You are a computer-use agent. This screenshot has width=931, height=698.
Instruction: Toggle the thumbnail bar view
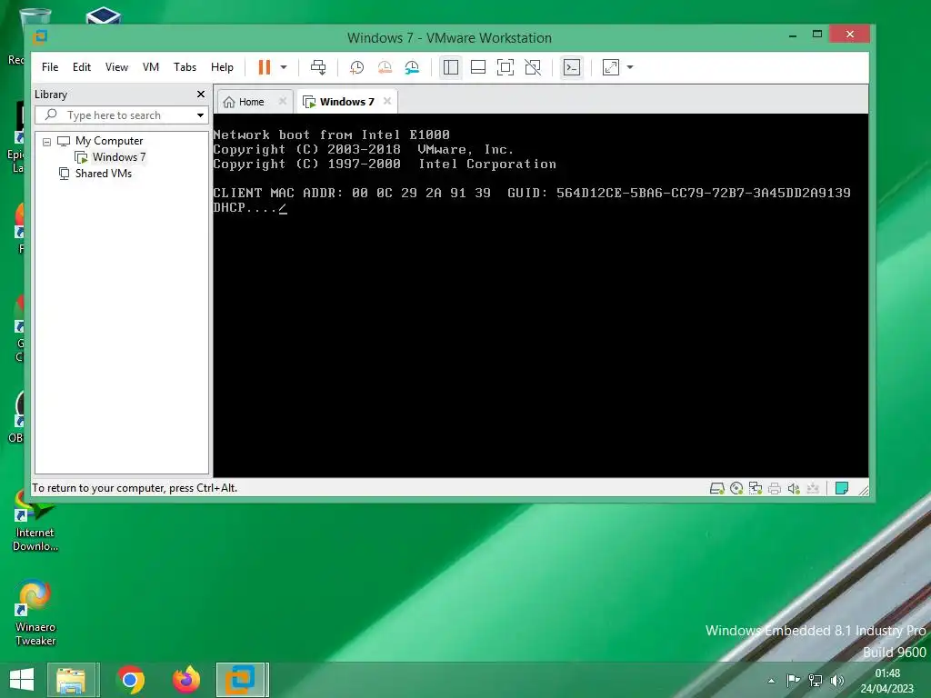click(x=478, y=67)
